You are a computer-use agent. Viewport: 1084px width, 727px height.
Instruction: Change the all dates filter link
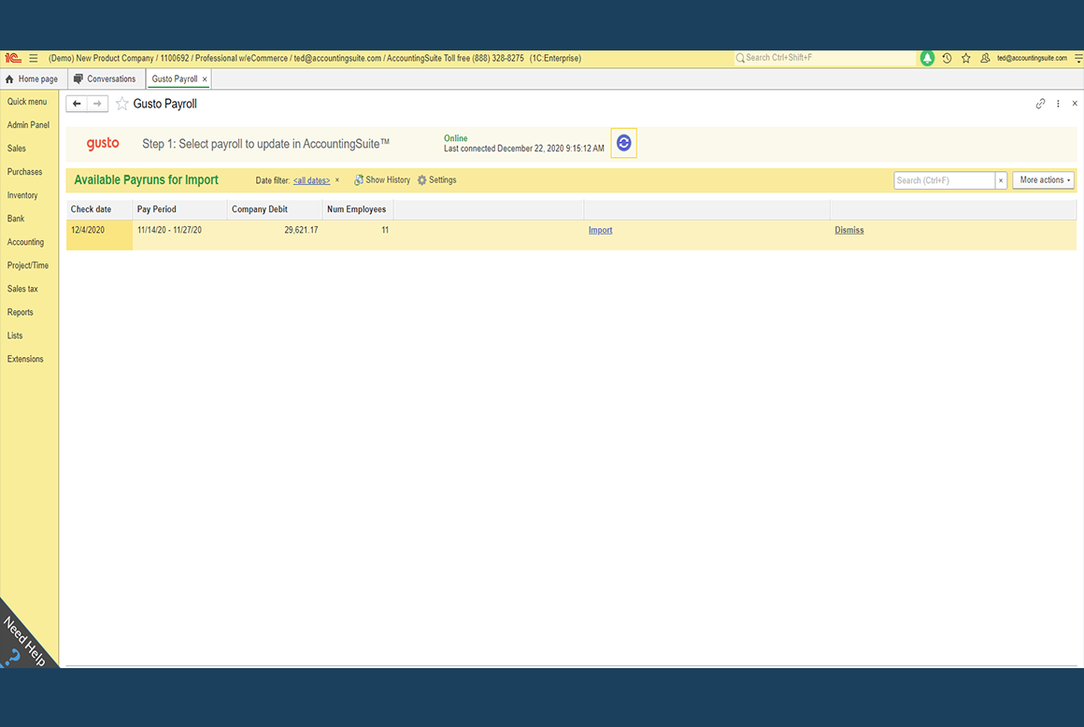(311, 180)
